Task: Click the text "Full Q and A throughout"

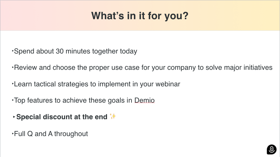Action: click(51, 134)
